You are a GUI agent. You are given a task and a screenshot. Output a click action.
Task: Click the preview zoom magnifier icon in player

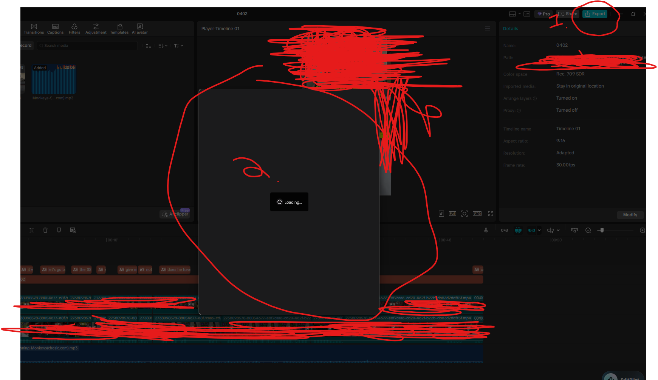464,214
